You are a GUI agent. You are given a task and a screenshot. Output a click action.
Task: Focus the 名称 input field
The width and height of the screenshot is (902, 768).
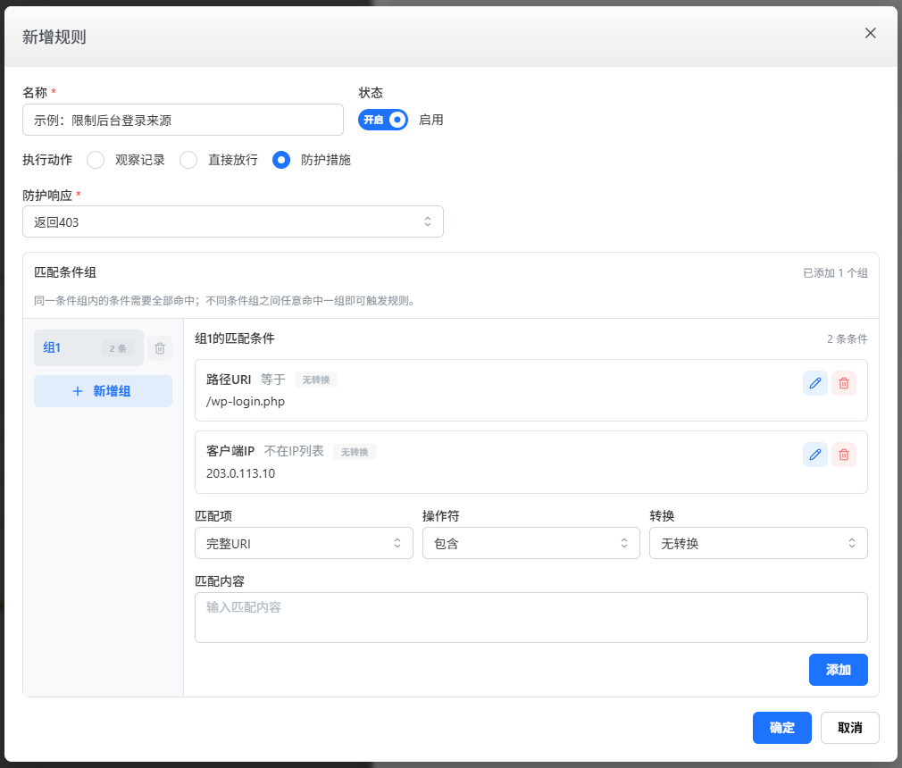[183, 120]
